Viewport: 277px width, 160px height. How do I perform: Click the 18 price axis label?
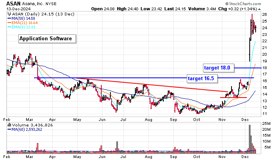pos(264,68)
